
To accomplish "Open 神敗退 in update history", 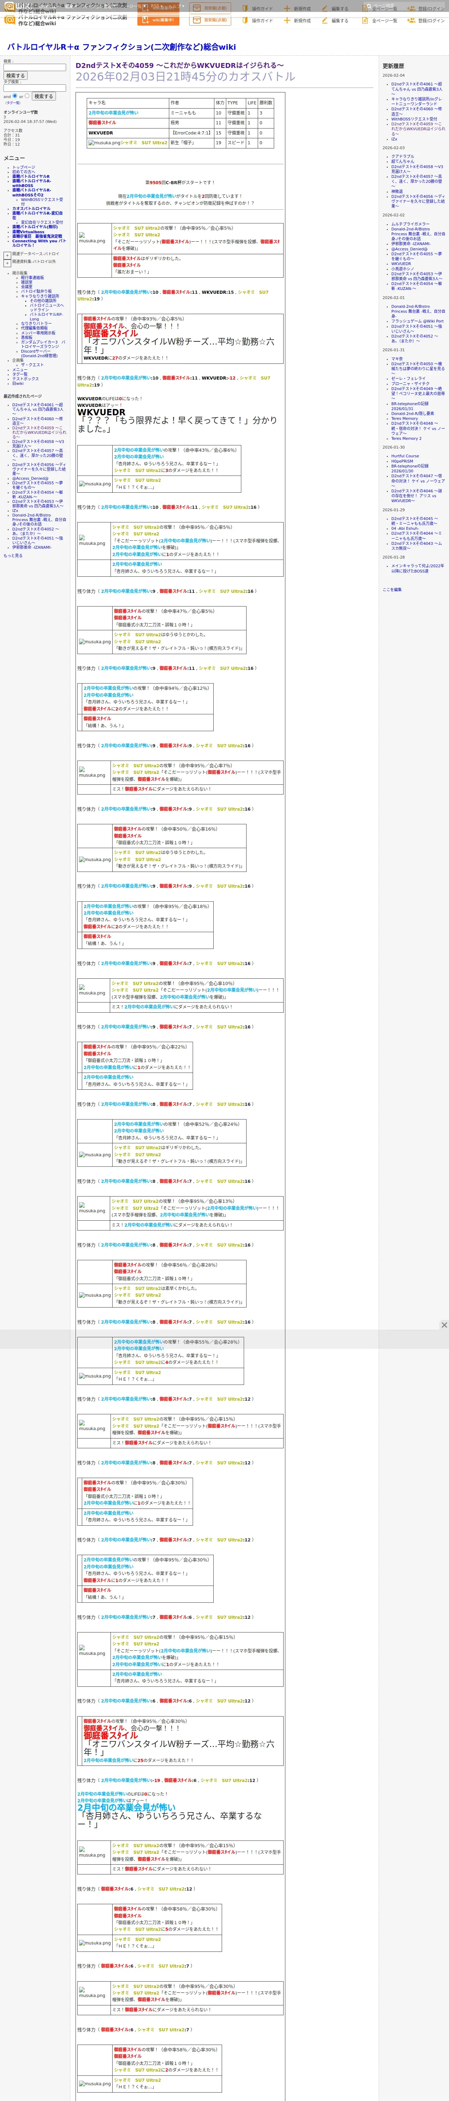I will tap(397, 192).
